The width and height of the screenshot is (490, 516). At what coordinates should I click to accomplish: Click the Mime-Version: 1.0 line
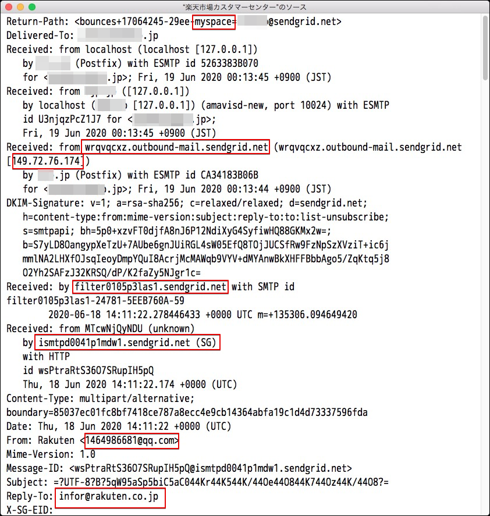pyautogui.click(x=51, y=454)
